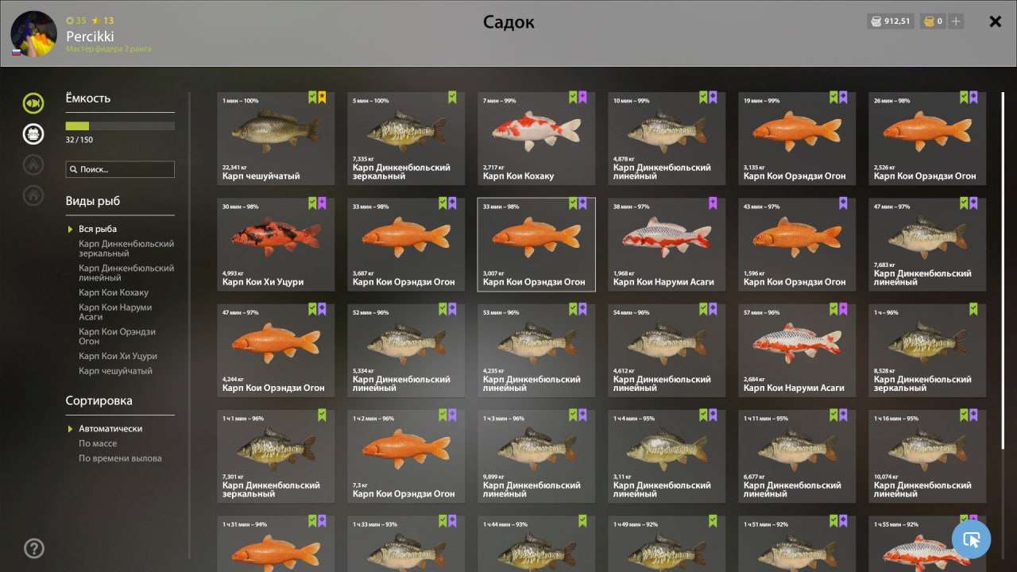Toggle purple trophy marker on Карп Кои Кохаку
Image resolution: width=1017 pixels, height=572 pixels.
pos(582,98)
